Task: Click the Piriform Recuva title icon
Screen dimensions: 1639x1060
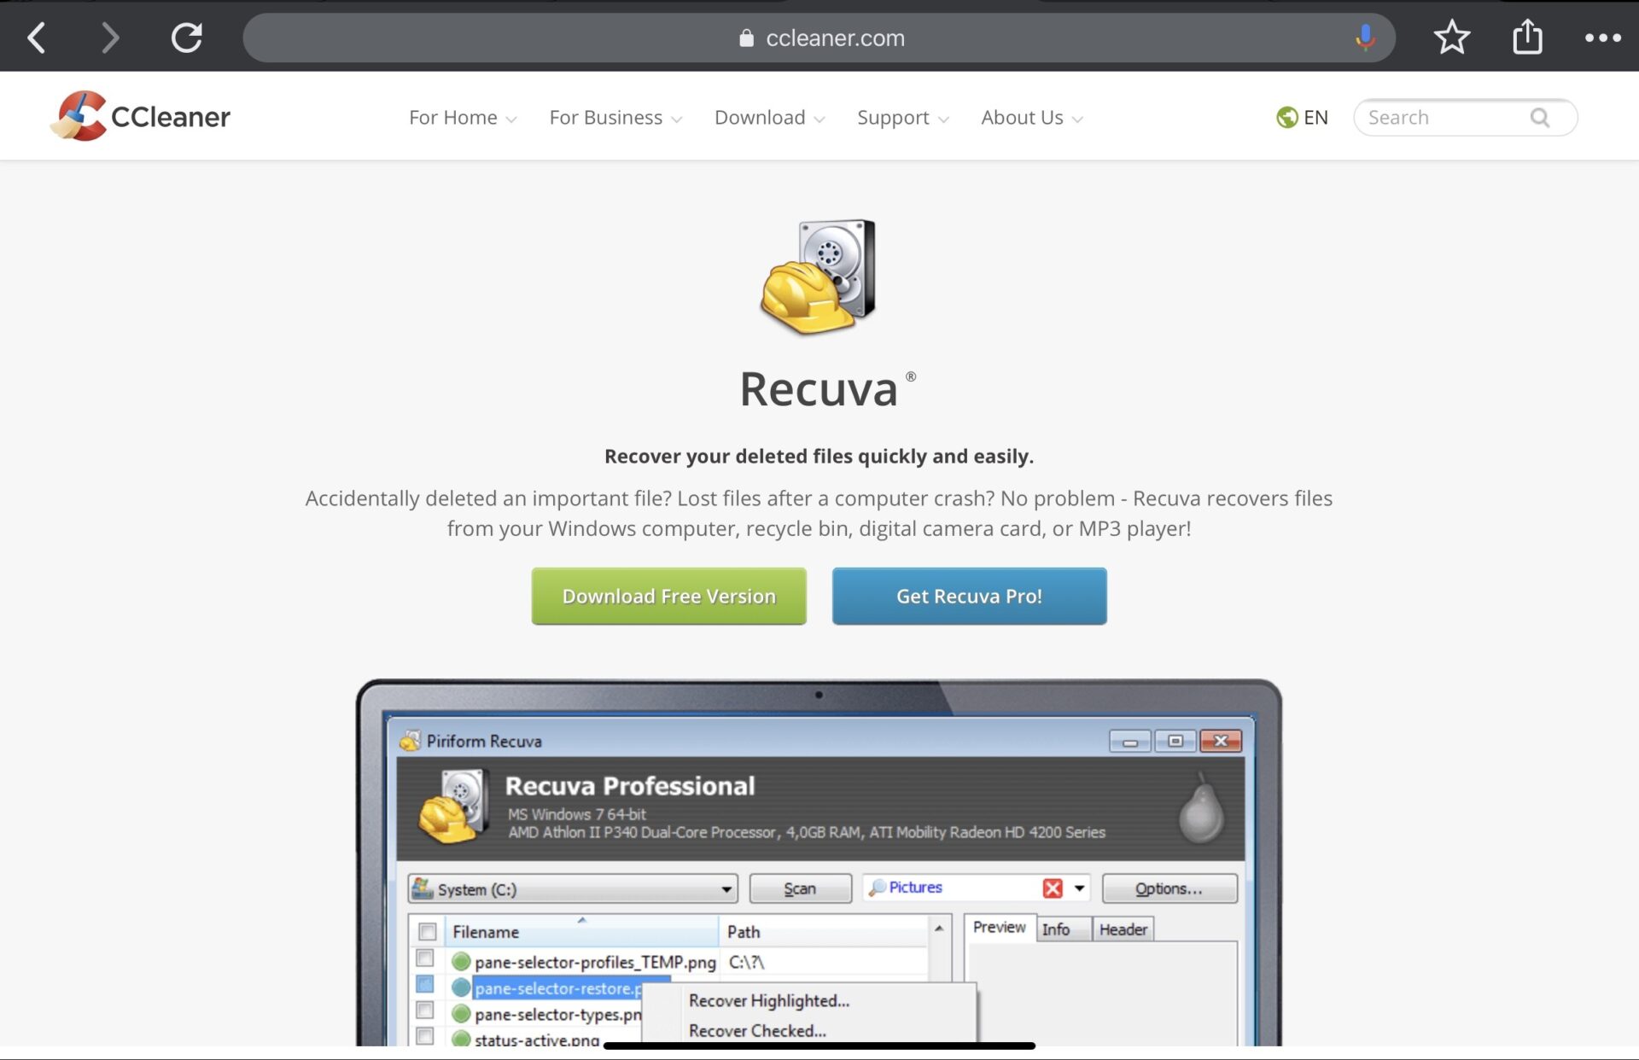Action: tap(410, 741)
